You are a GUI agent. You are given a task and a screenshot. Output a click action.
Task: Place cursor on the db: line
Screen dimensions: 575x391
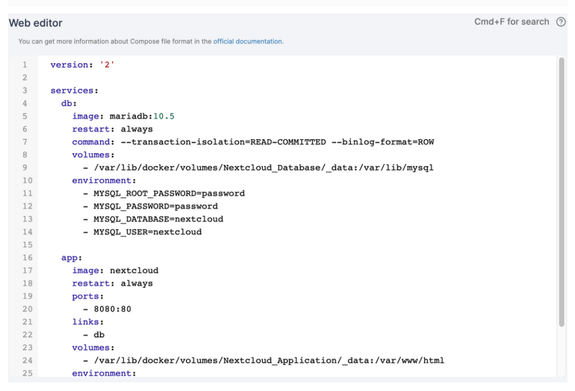pyautogui.click(x=69, y=103)
